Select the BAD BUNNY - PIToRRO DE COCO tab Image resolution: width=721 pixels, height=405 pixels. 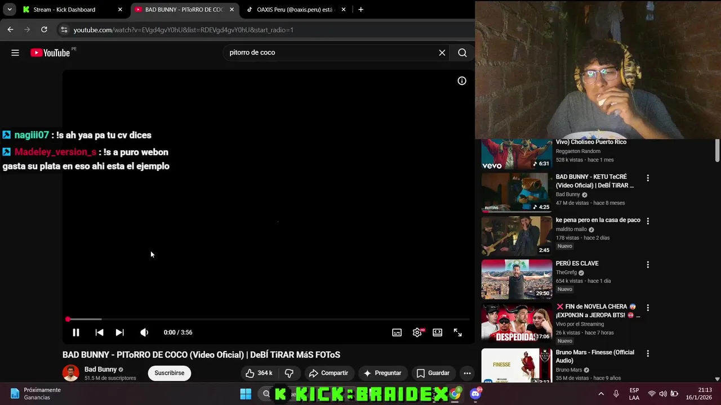click(184, 10)
